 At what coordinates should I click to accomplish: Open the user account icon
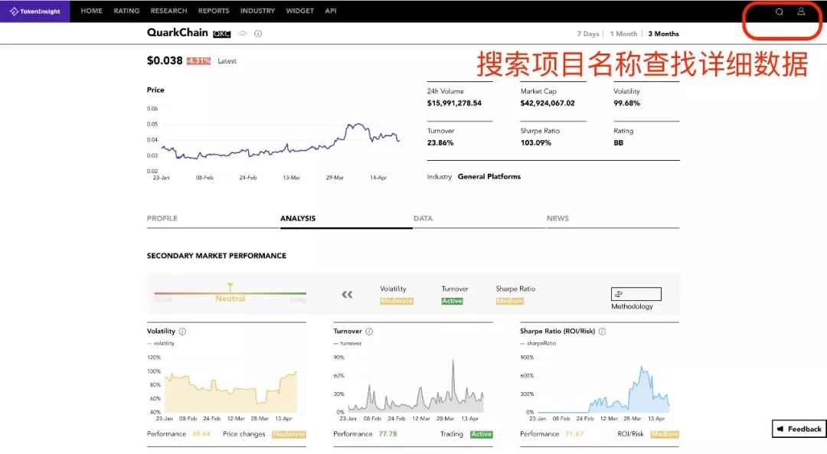tap(801, 11)
